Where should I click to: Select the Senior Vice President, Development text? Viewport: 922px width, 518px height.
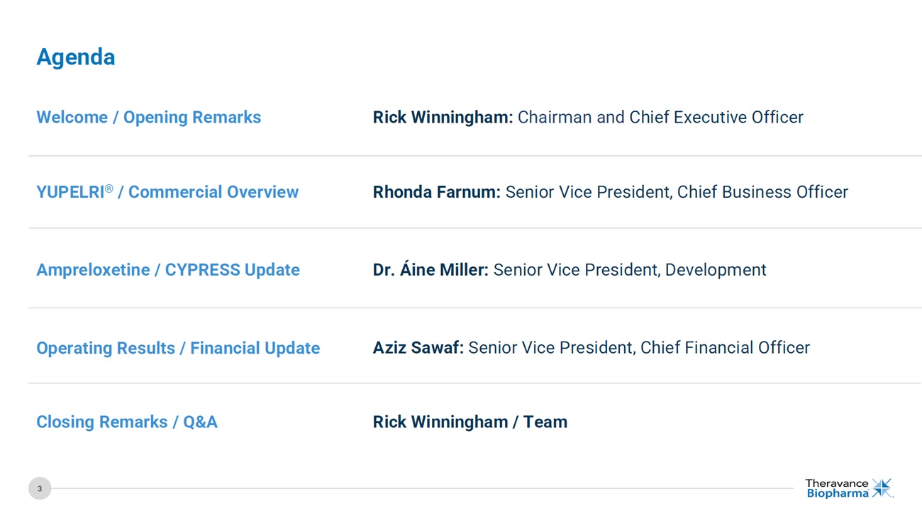click(x=630, y=270)
